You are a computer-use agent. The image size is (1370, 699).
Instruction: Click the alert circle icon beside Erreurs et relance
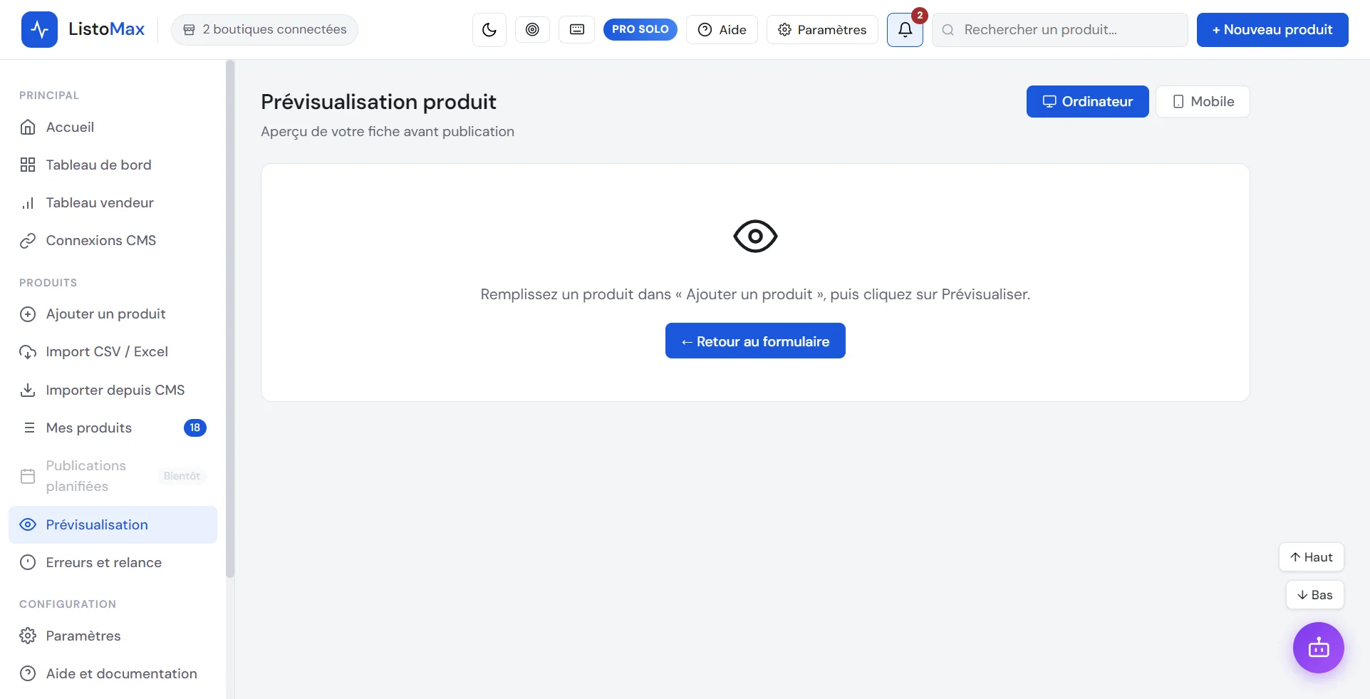coord(28,562)
